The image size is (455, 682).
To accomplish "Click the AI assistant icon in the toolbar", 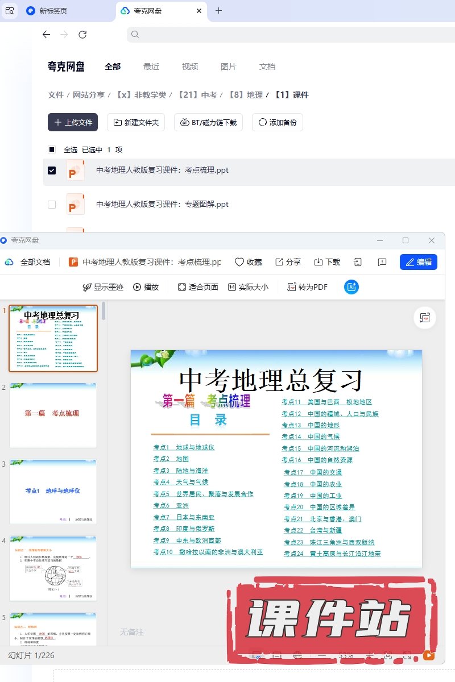I will click(x=351, y=287).
